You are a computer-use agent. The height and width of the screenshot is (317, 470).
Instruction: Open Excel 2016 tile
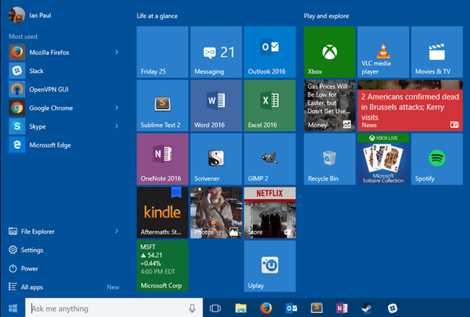click(270, 105)
